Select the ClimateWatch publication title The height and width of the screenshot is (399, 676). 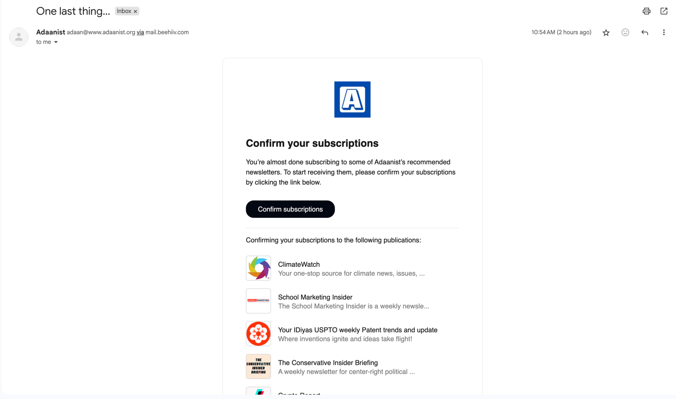[299, 264]
